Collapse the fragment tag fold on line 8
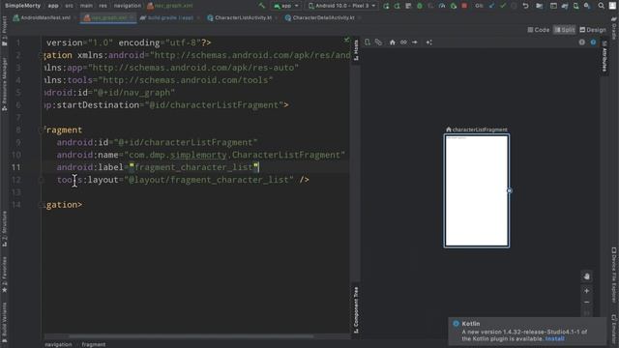The height and width of the screenshot is (348, 619). pos(41,130)
